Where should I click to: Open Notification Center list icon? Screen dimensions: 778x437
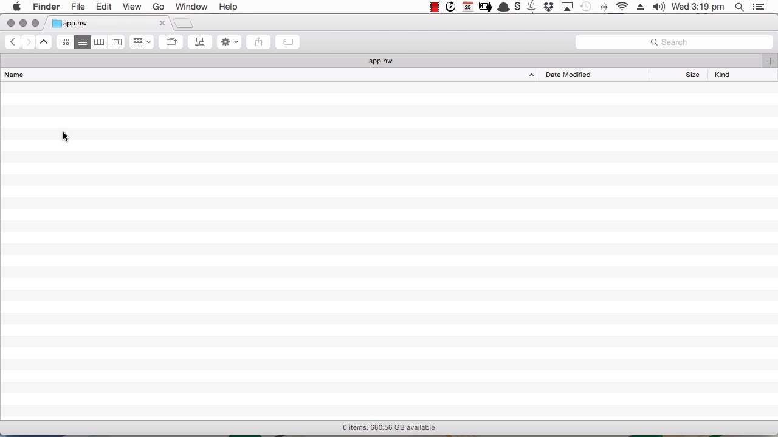click(x=759, y=7)
